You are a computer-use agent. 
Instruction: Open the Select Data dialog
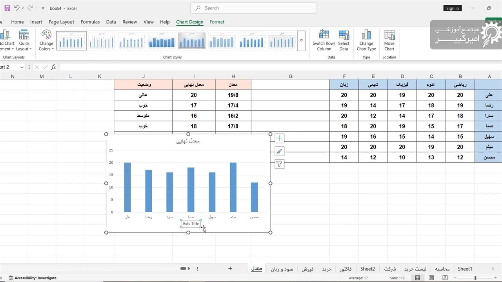(344, 35)
